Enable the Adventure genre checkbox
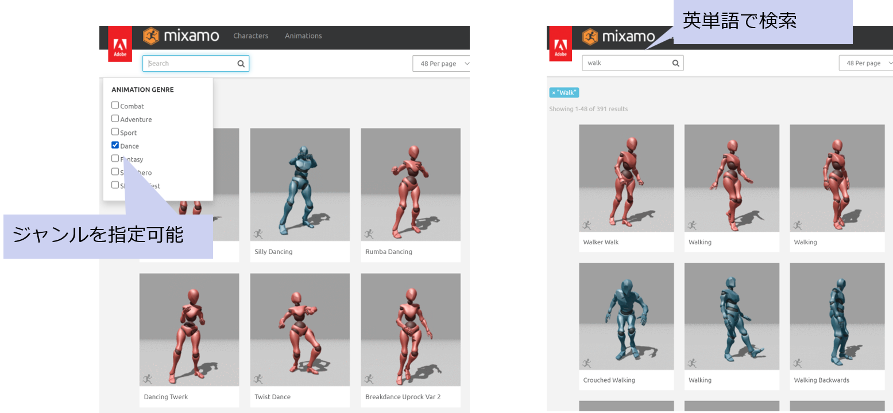This screenshot has height=413, width=893. 115,118
